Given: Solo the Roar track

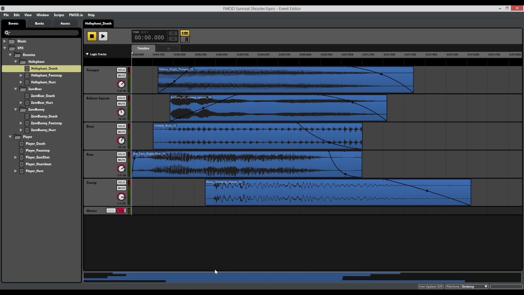Looking at the screenshot, I should click(121, 154).
